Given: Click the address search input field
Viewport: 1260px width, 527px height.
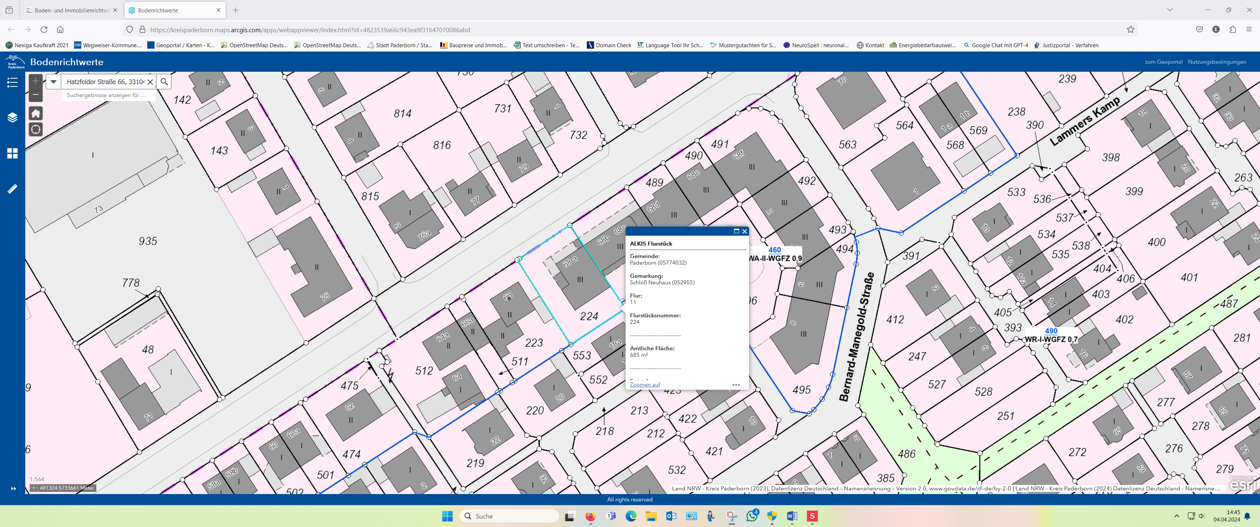Looking at the screenshot, I should coord(105,82).
